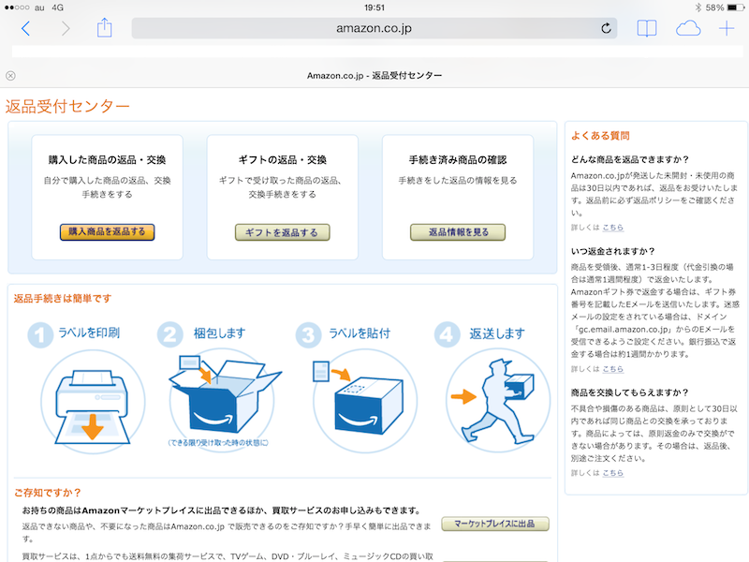
Task: Tap the amazon.co.jp address bar
Action: point(374,28)
